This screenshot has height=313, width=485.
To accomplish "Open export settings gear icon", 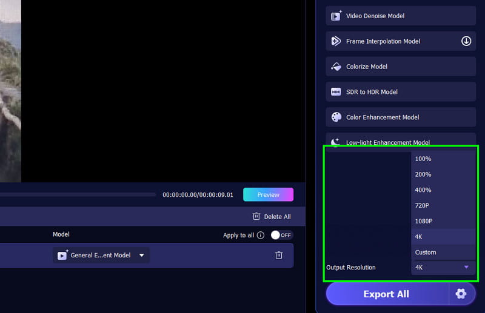I will point(461,294).
